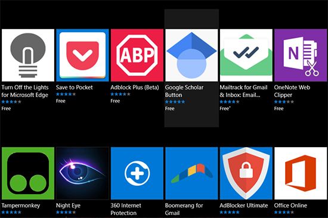Open the Office Online icon tile
Image resolution: width=328 pixels, height=218 pixels.
pos(301,173)
